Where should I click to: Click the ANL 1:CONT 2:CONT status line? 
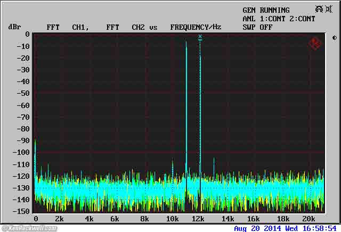coord(279,19)
